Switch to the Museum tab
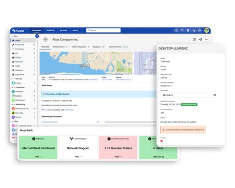This screenshot has width=235, height=188. click(99, 47)
